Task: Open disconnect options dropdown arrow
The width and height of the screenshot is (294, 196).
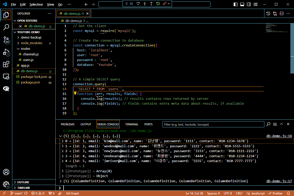Action: (x=169, y=4)
